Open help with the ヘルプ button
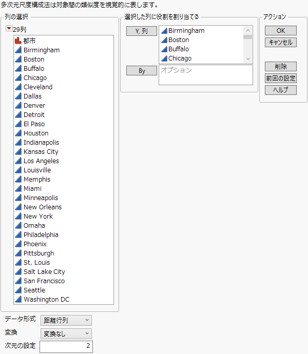The height and width of the screenshot is (354, 308). (281, 90)
